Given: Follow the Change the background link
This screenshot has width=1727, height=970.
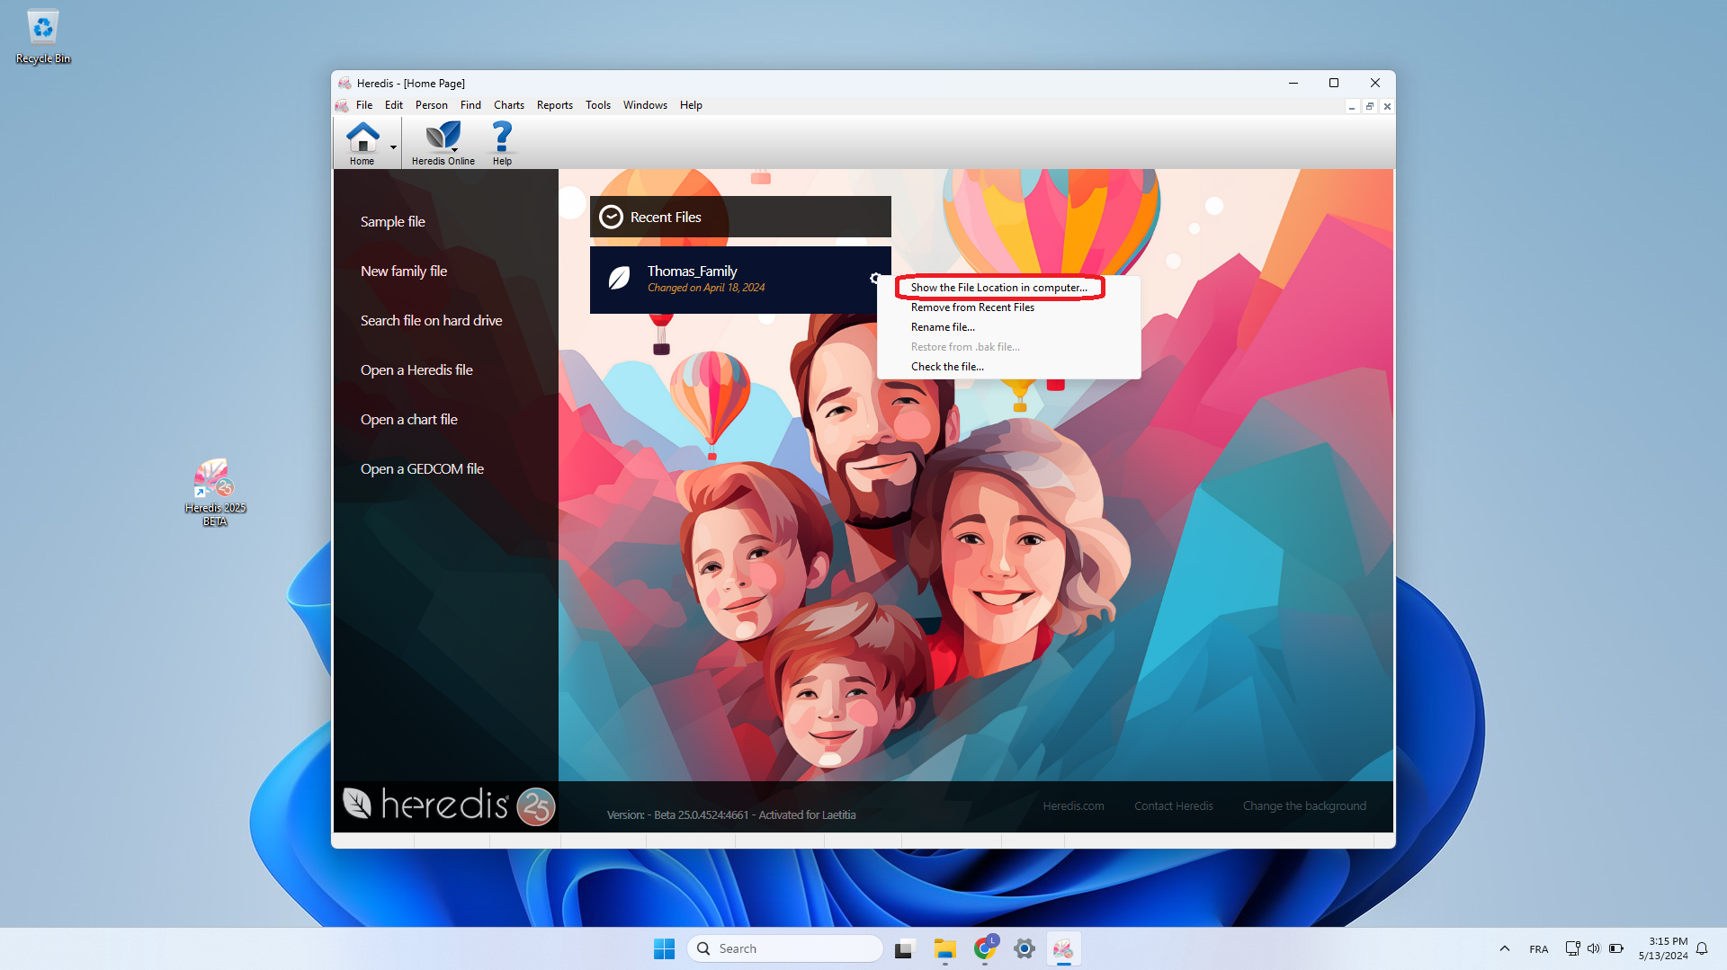Looking at the screenshot, I should point(1304,806).
